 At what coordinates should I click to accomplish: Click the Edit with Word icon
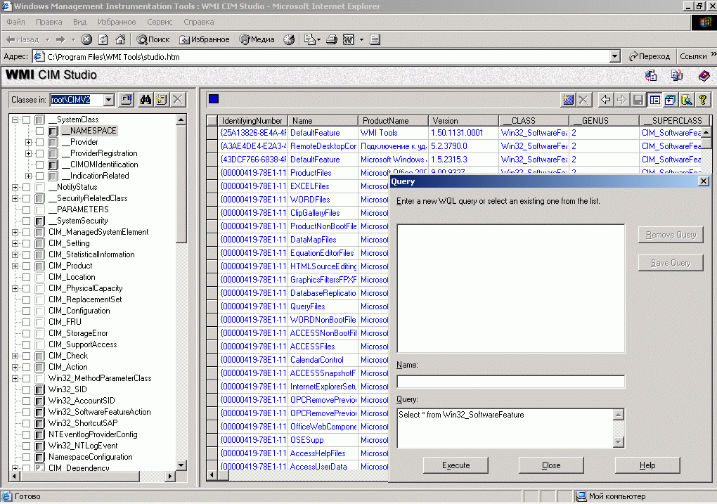coord(349,40)
